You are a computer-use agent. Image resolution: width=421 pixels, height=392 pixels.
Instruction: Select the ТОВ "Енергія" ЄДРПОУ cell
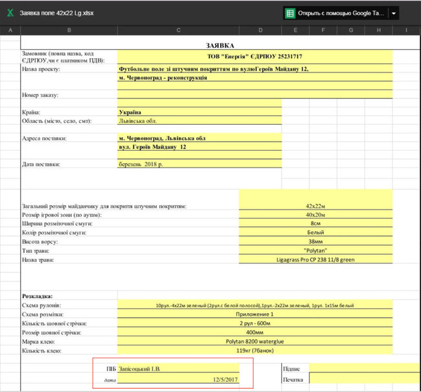click(255, 58)
